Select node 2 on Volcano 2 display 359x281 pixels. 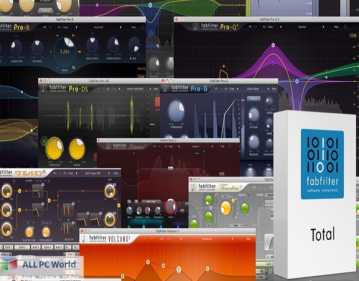coord(207,269)
